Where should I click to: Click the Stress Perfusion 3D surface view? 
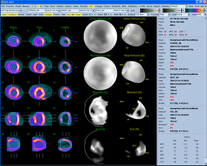134,35
